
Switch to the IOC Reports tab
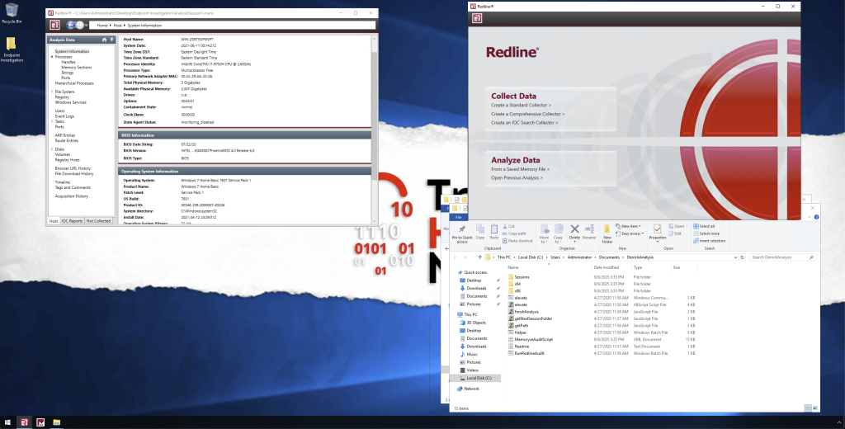click(72, 221)
